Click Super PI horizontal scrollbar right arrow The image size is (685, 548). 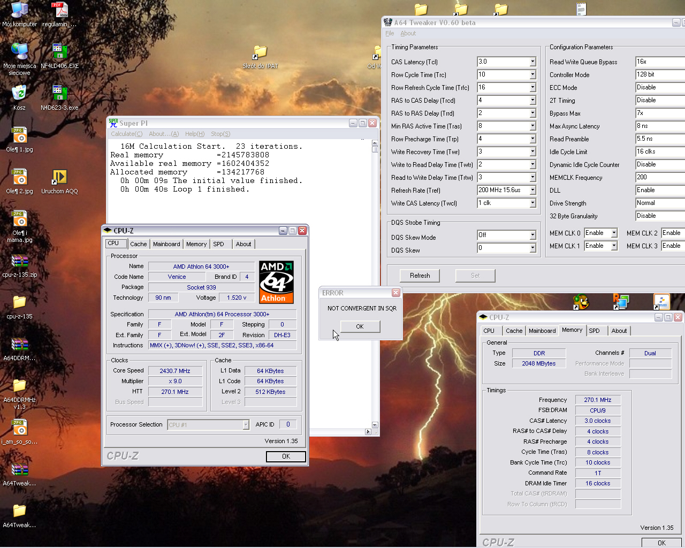(368, 431)
